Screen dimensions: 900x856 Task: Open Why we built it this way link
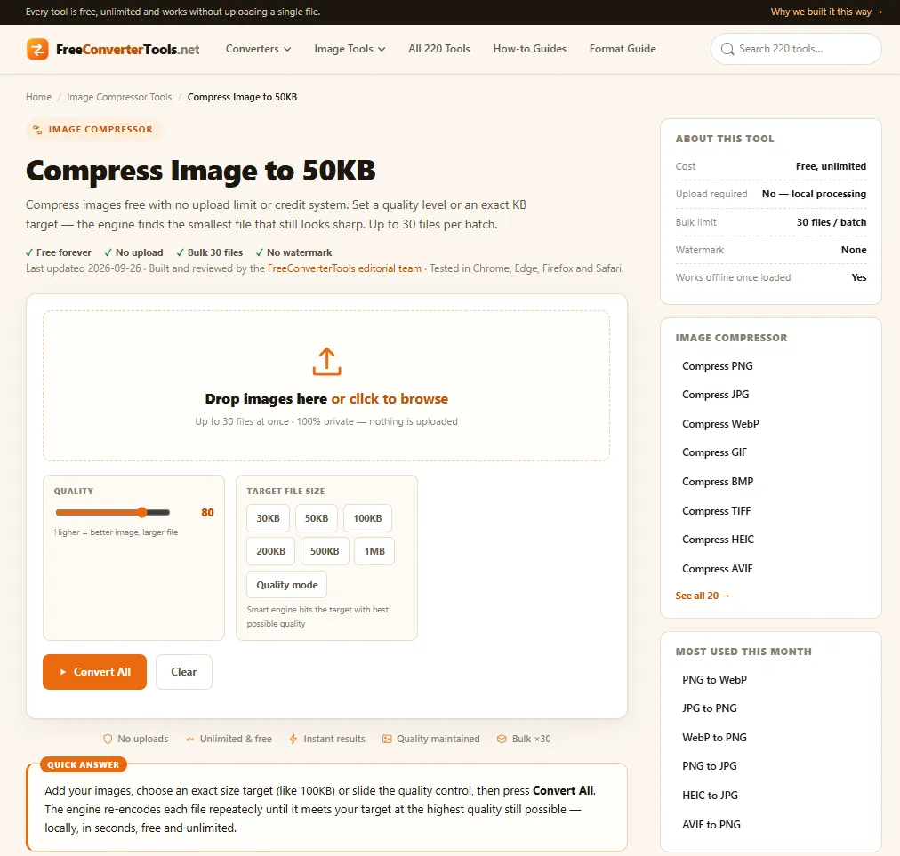pos(826,12)
